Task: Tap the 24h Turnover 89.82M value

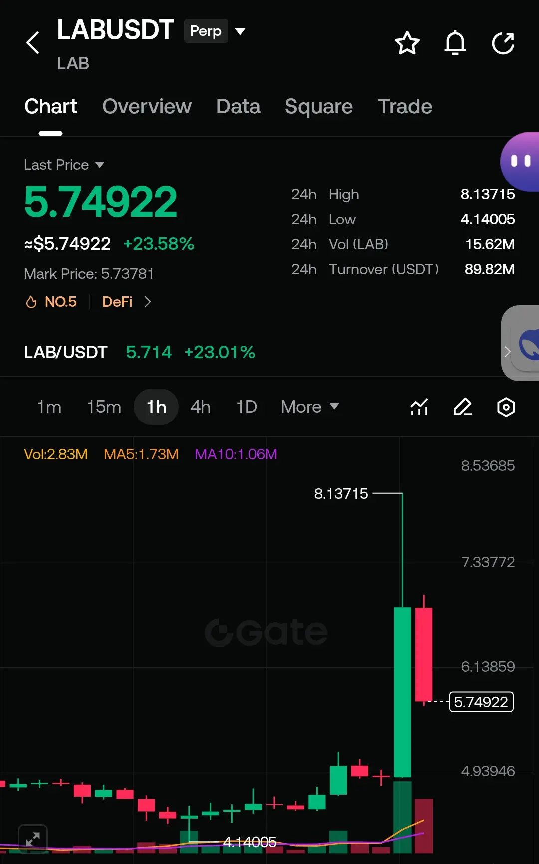Action: (x=490, y=269)
